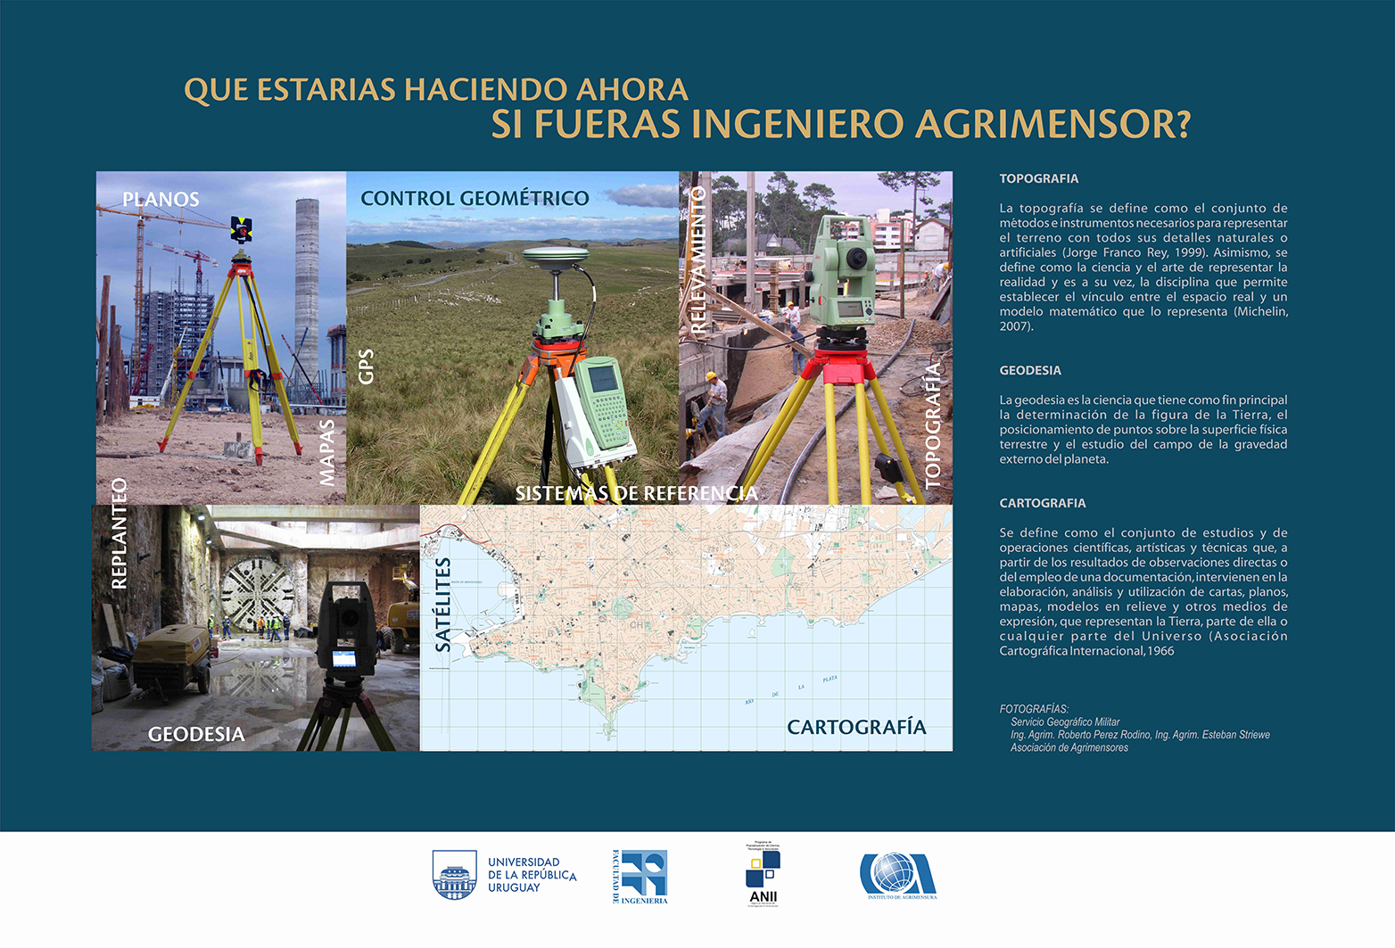The image size is (1395, 948).
Task: Click the vertical 'REPLANTEO' label
Action: pyautogui.click(x=119, y=533)
